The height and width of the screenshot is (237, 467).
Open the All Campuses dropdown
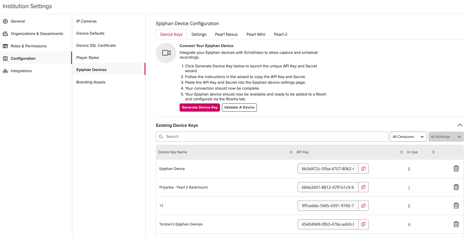click(408, 137)
